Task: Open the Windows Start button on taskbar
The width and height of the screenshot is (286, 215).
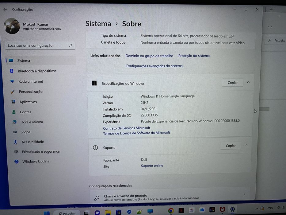Action: (x=47, y=213)
